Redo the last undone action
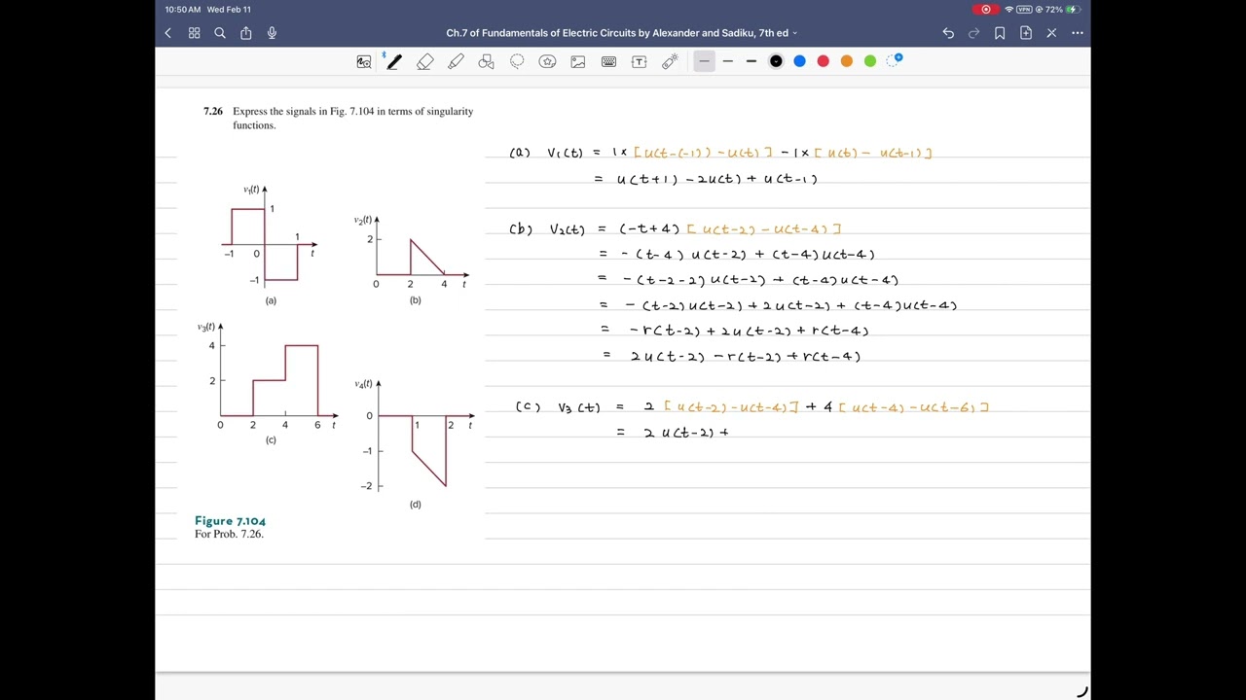This screenshot has height=700, width=1246. 973,33
